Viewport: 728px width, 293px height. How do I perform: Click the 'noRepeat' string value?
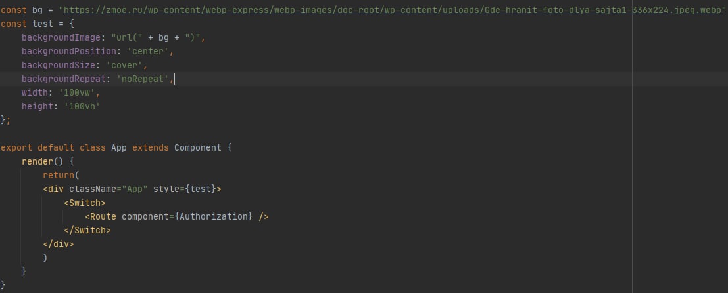pos(143,79)
